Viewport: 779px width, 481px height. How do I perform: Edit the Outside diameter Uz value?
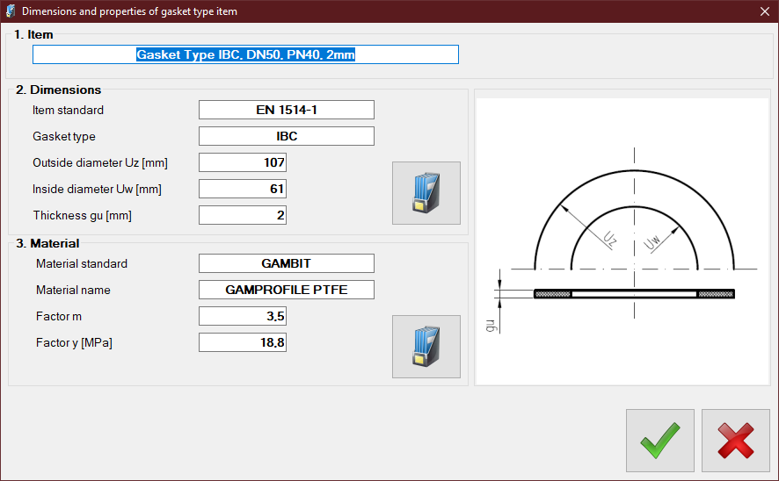point(243,162)
